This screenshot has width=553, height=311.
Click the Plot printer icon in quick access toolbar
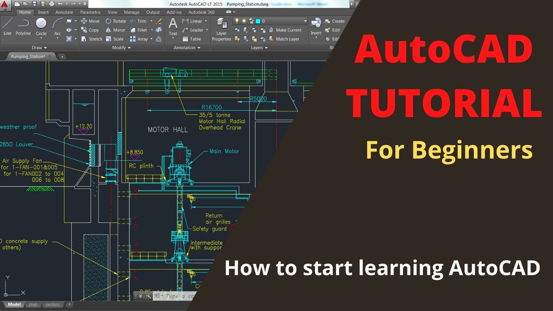coord(51,3)
